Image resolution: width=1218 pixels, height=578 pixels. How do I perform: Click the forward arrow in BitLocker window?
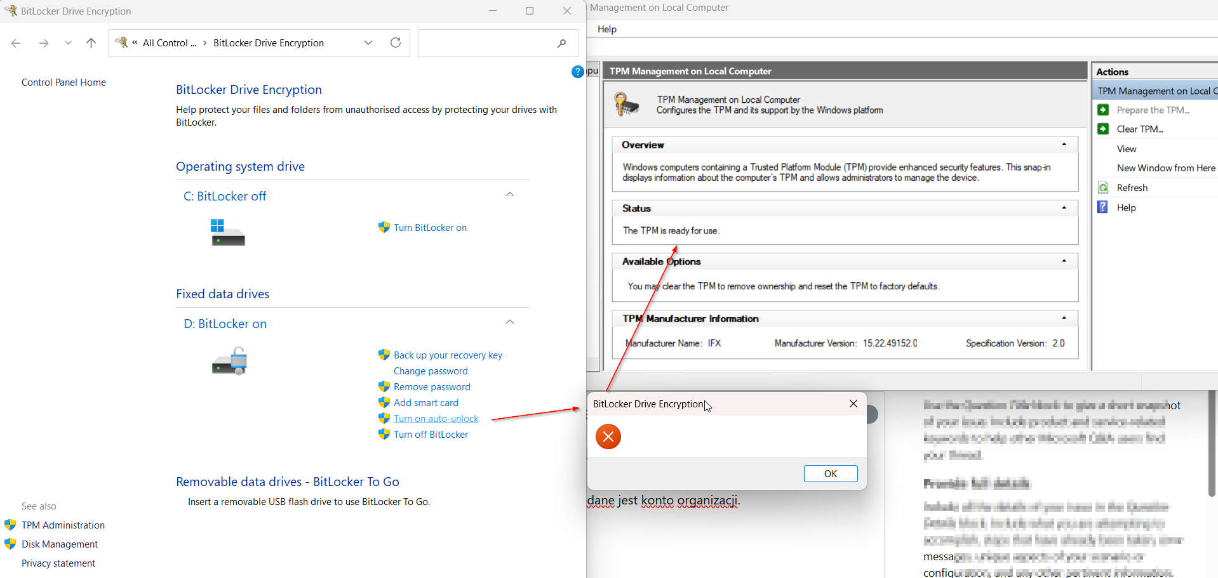44,43
